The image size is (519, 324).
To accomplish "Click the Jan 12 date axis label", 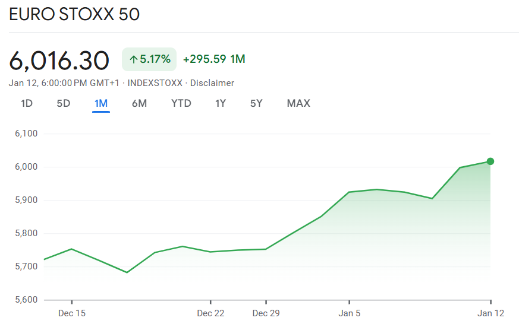I will [x=490, y=313].
